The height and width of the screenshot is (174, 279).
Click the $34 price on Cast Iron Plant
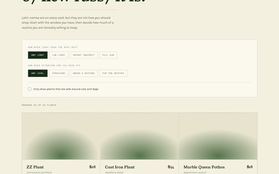point(171,167)
